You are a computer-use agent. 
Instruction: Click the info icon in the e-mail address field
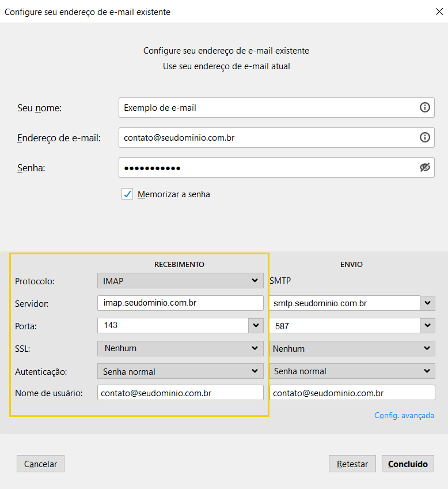(x=424, y=137)
